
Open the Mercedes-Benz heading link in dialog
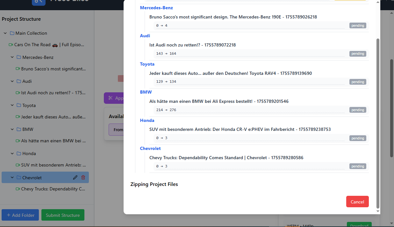click(x=156, y=8)
